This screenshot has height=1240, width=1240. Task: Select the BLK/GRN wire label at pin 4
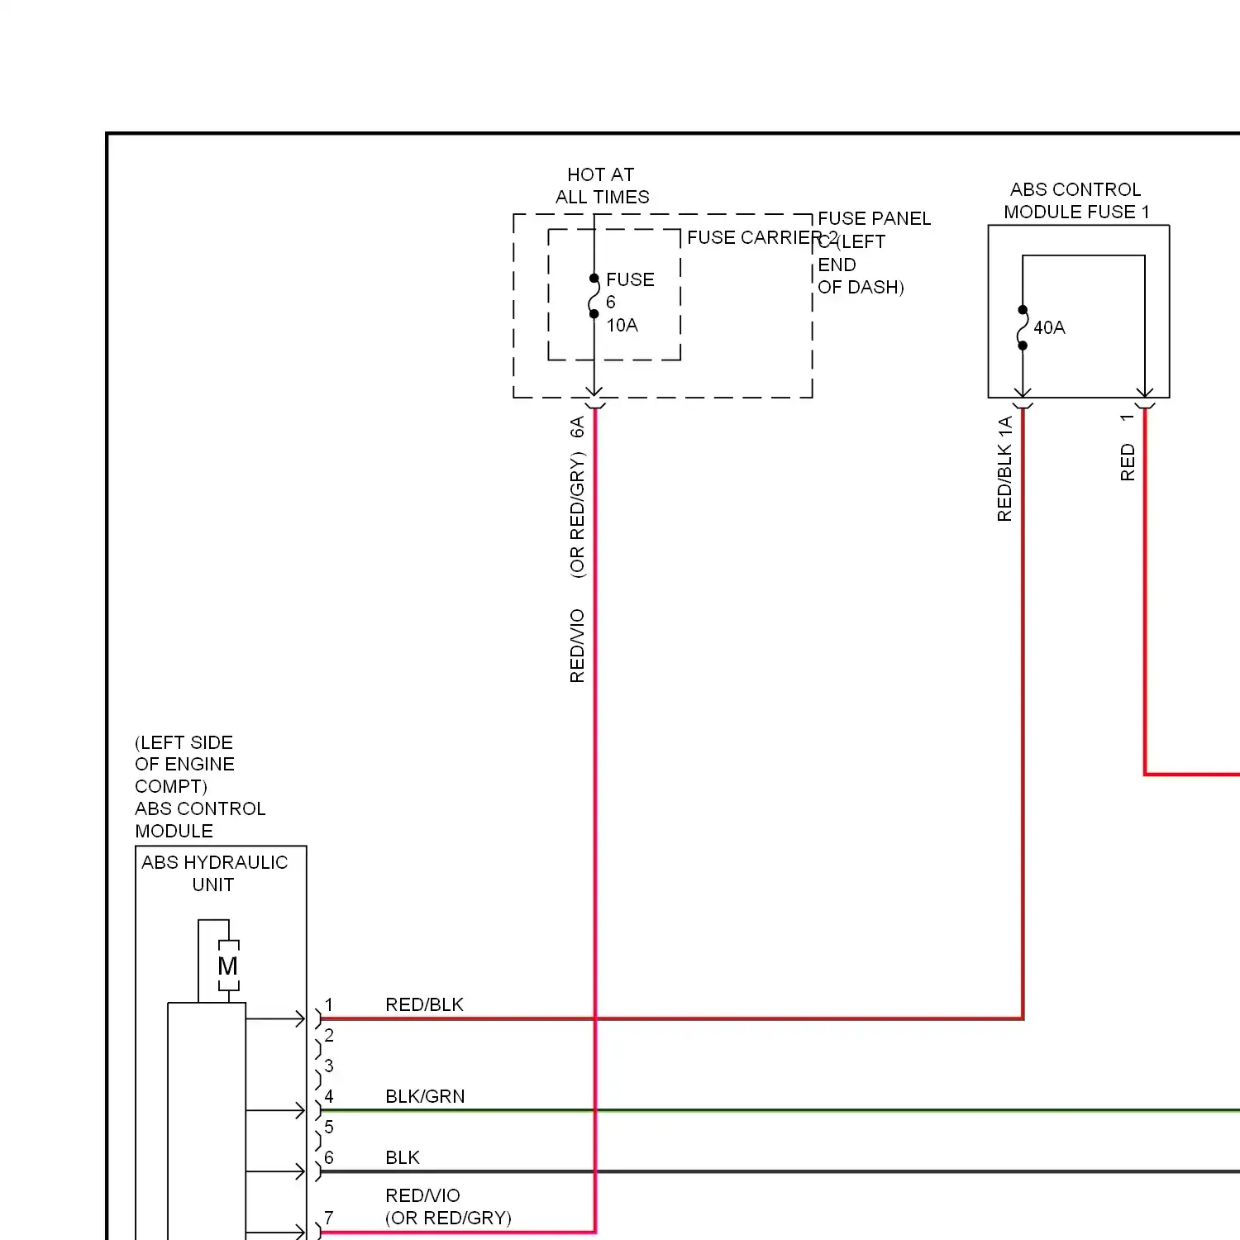(x=425, y=1096)
